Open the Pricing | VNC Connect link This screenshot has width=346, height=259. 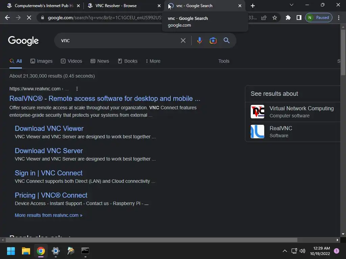click(51, 195)
